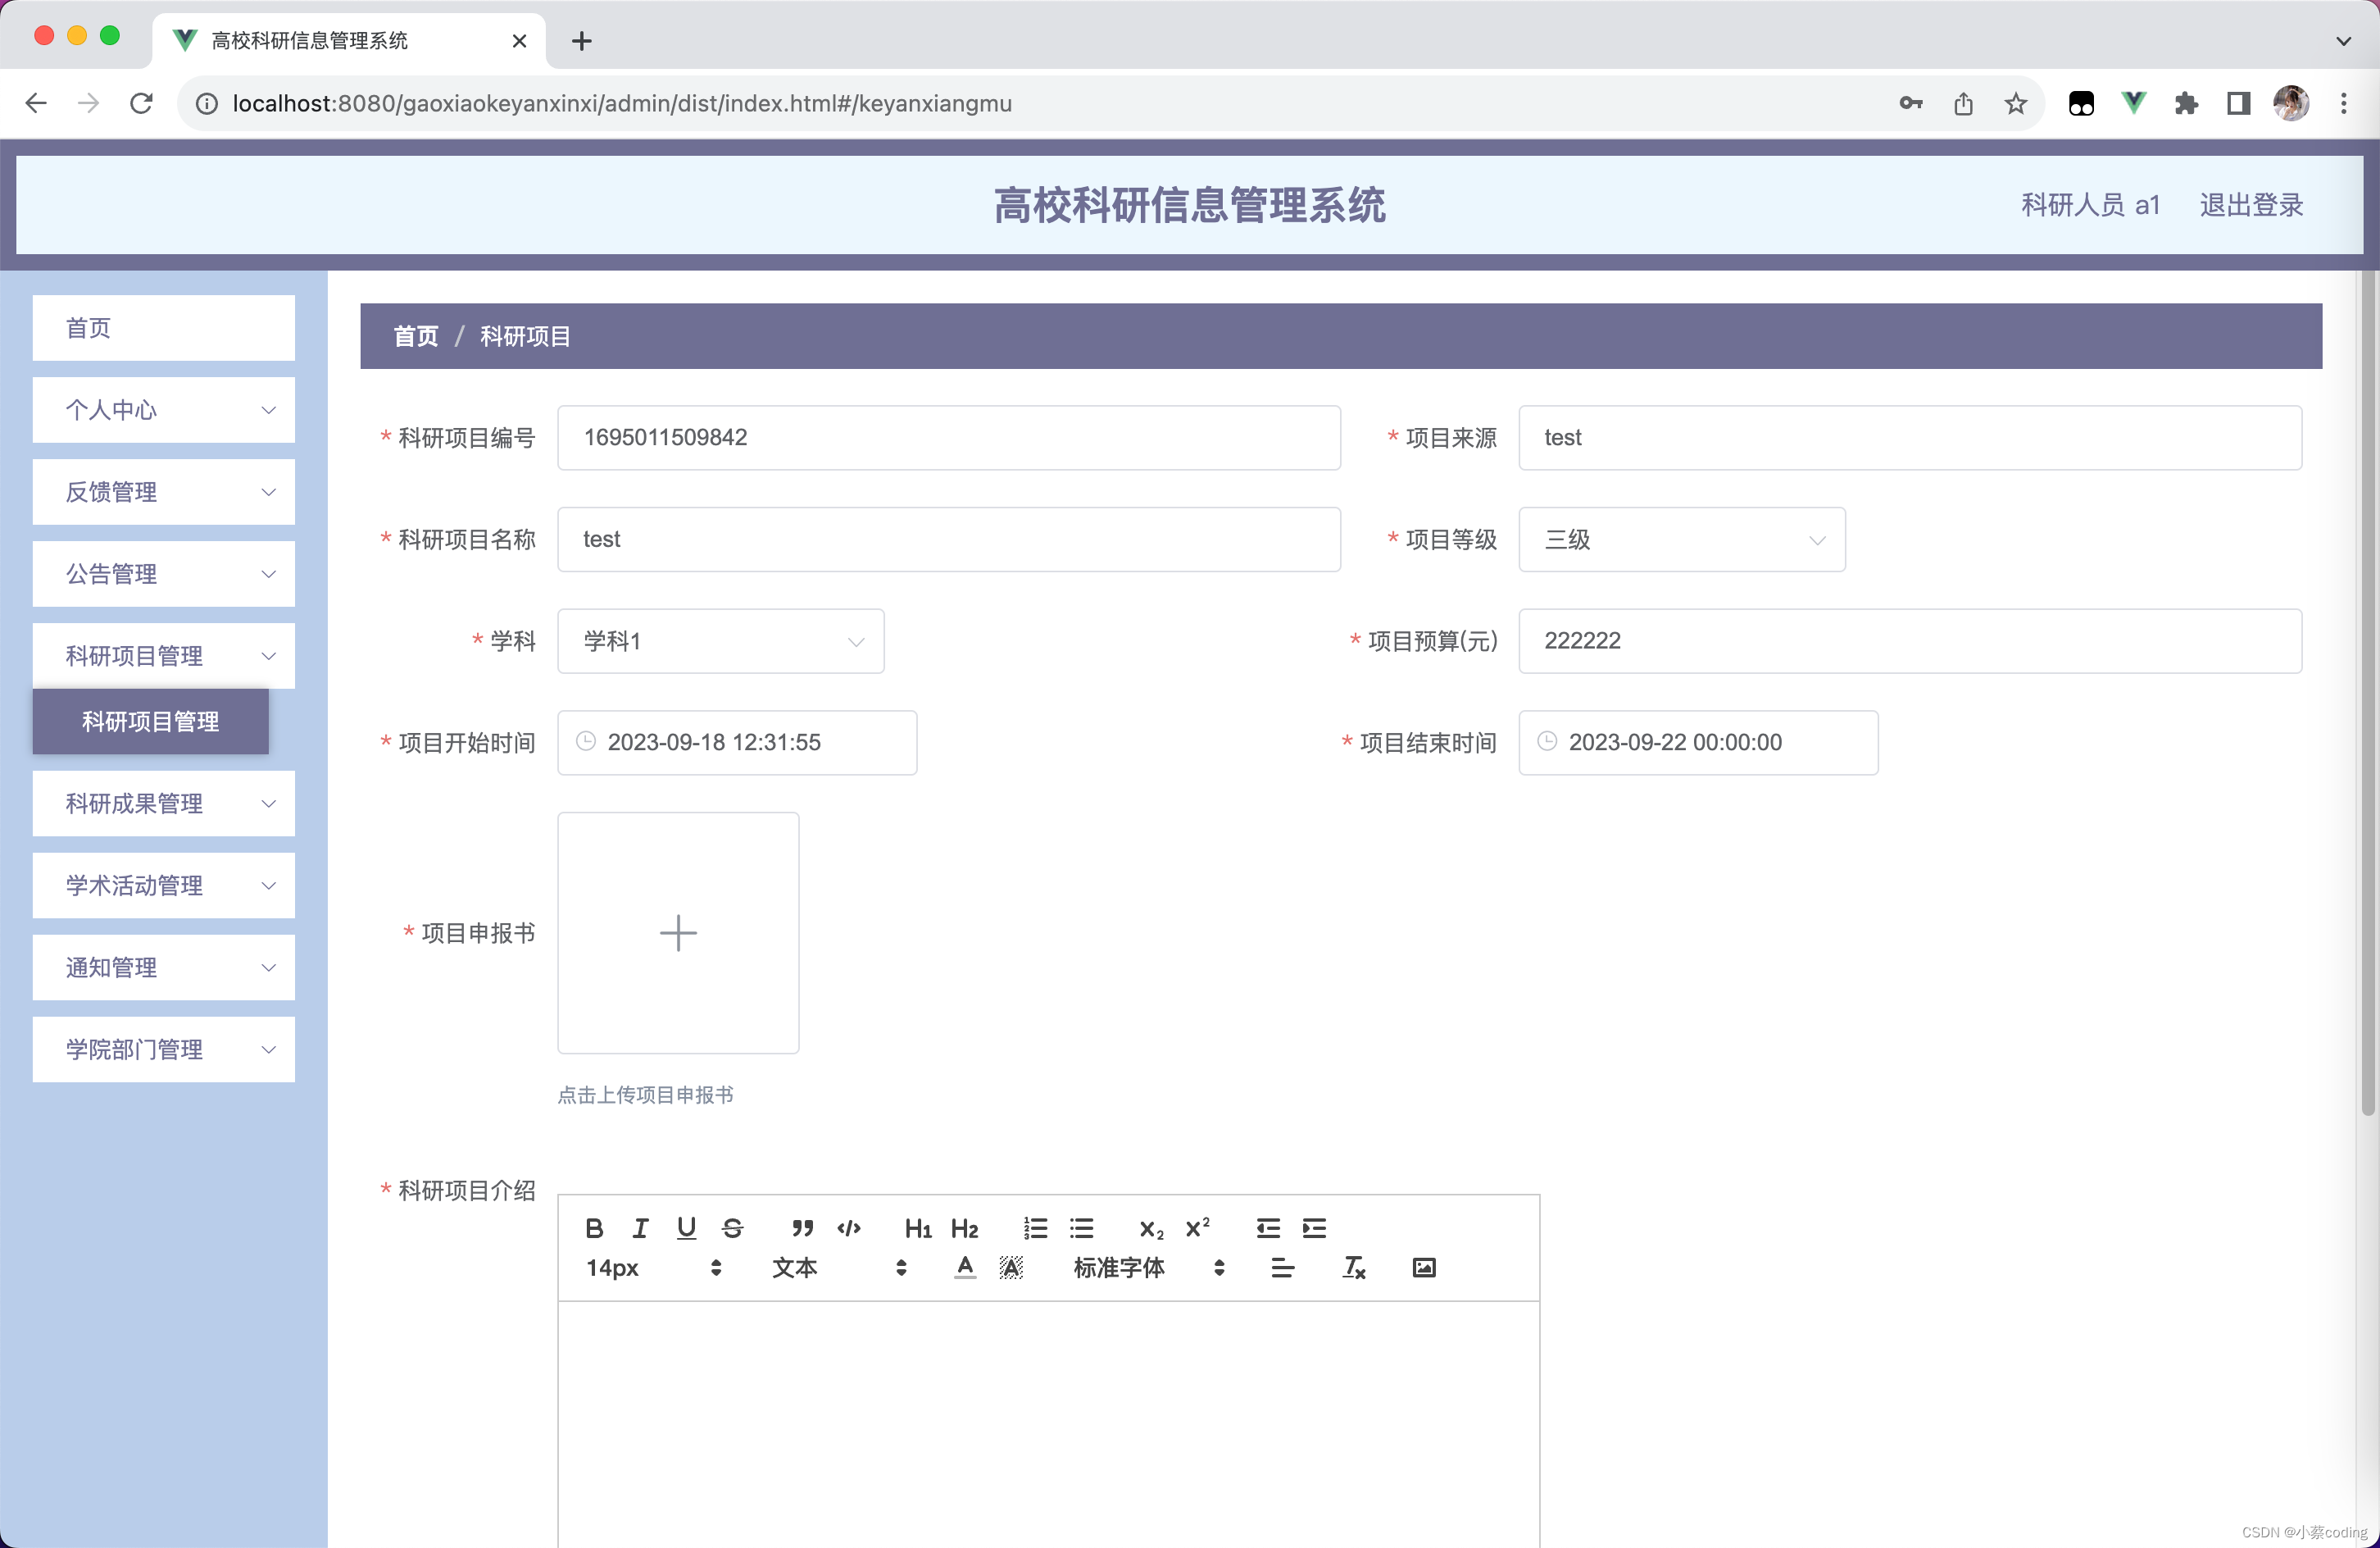Image resolution: width=2380 pixels, height=1548 pixels.
Task: Open the 学科 dropdown selector
Action: tap(720, 641)
